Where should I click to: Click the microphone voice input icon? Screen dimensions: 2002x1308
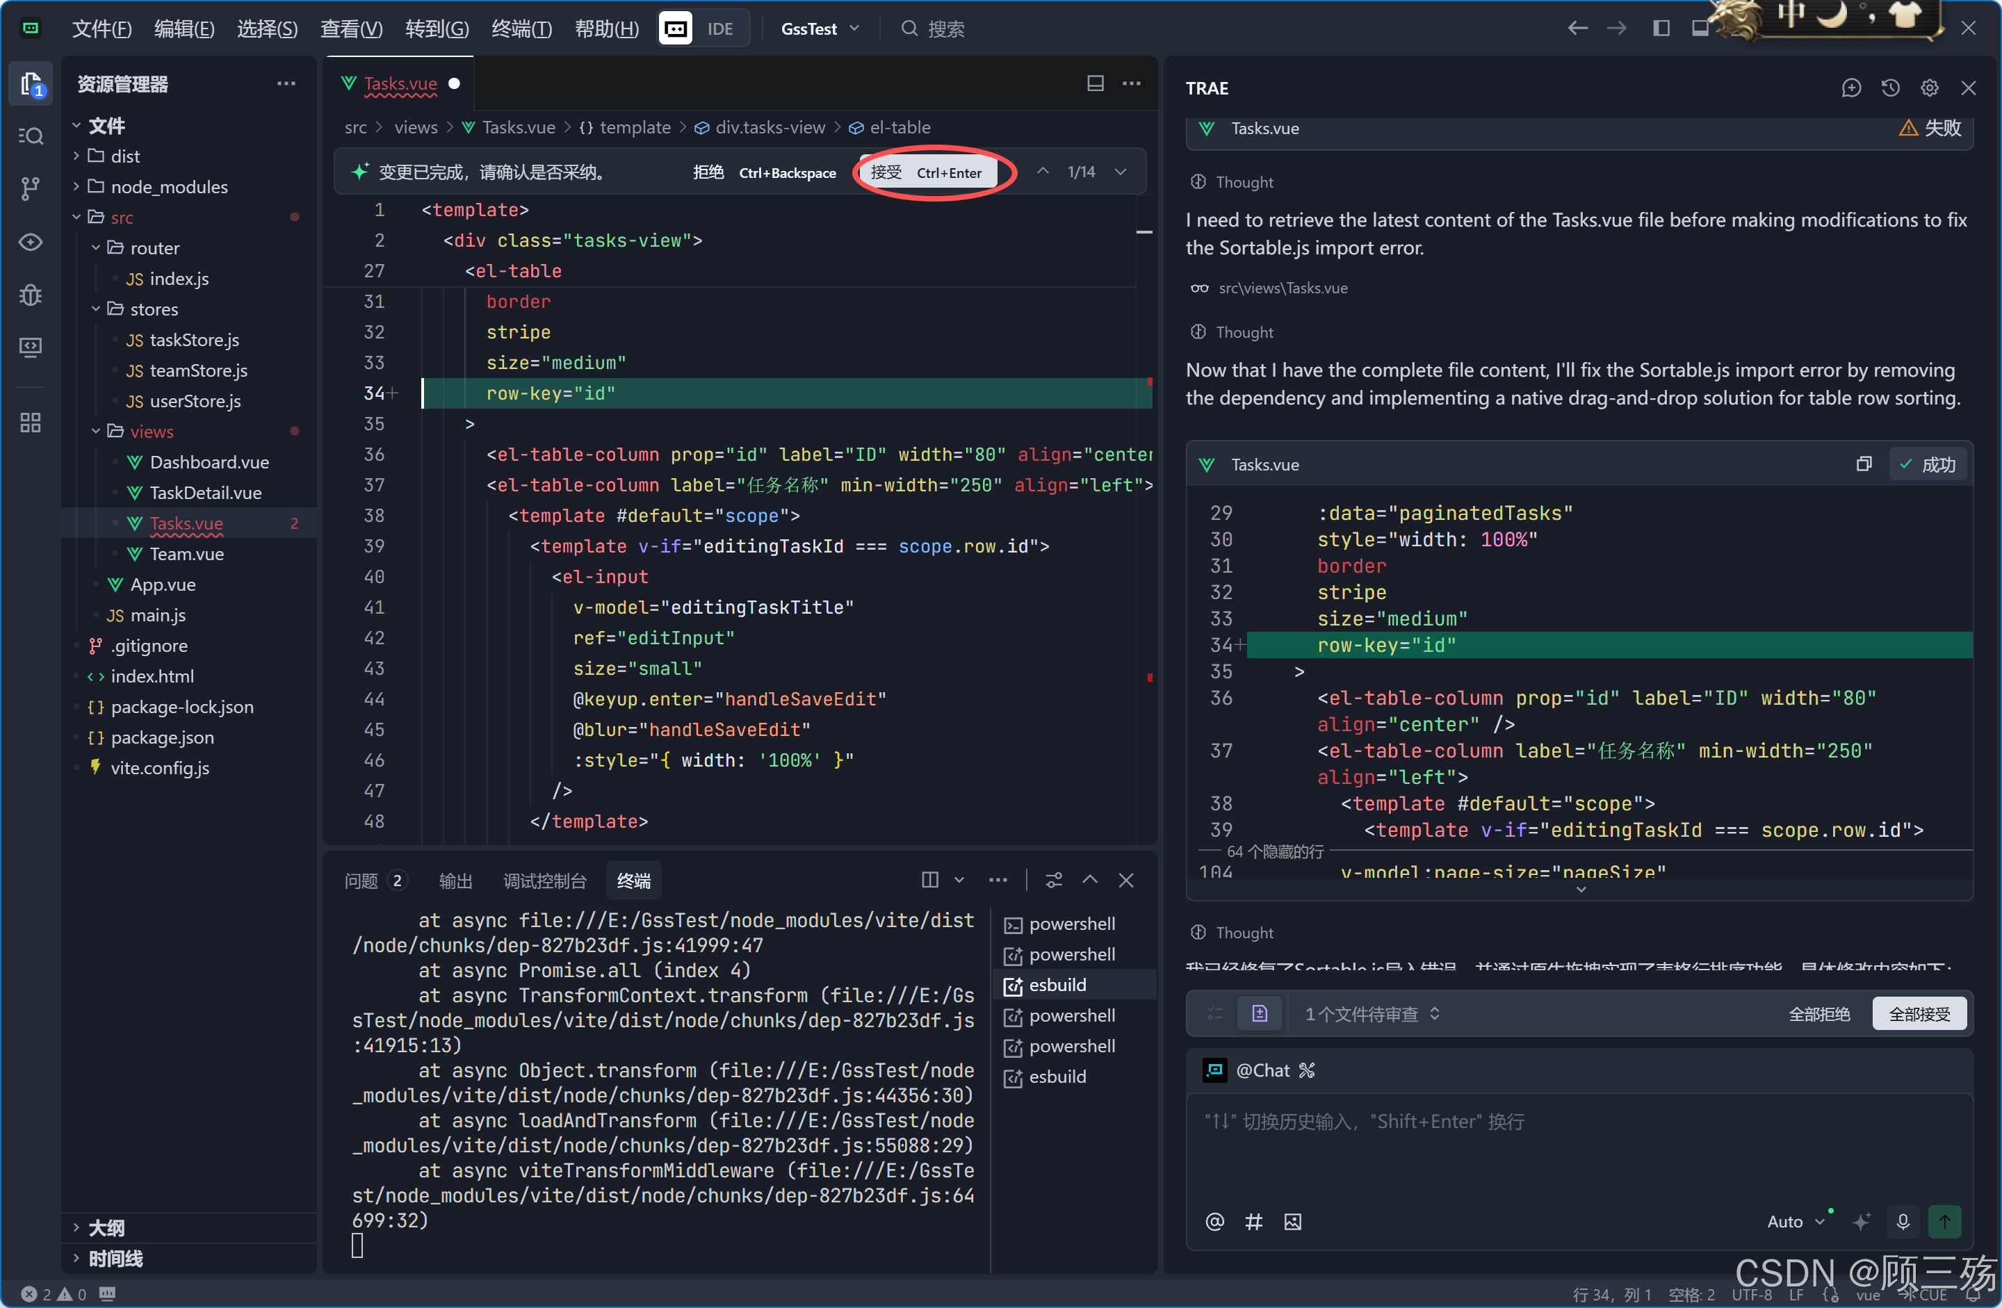pyautogui.click(x=1903, y=1221)
